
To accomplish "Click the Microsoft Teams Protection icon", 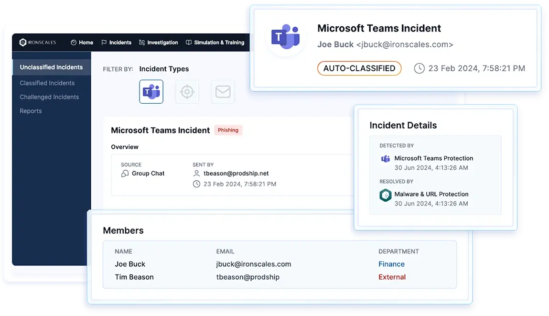I will coord(385,159).
